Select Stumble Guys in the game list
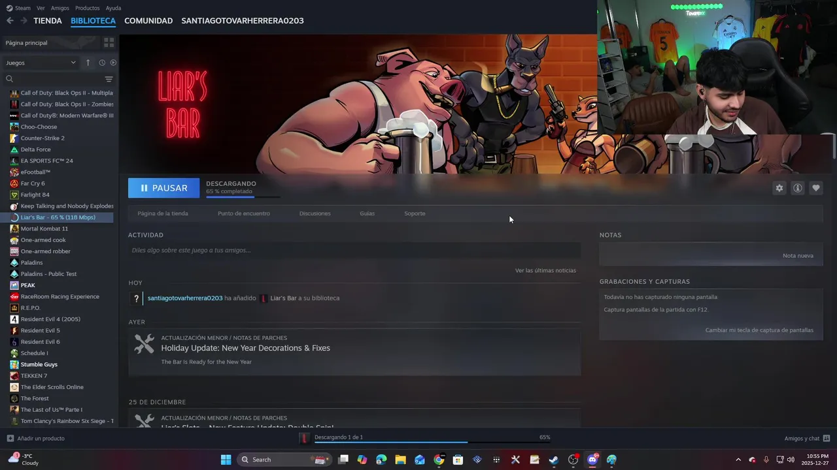Viewport: 837px width, 470px height. pyautogui.click(x=39, y=364)
